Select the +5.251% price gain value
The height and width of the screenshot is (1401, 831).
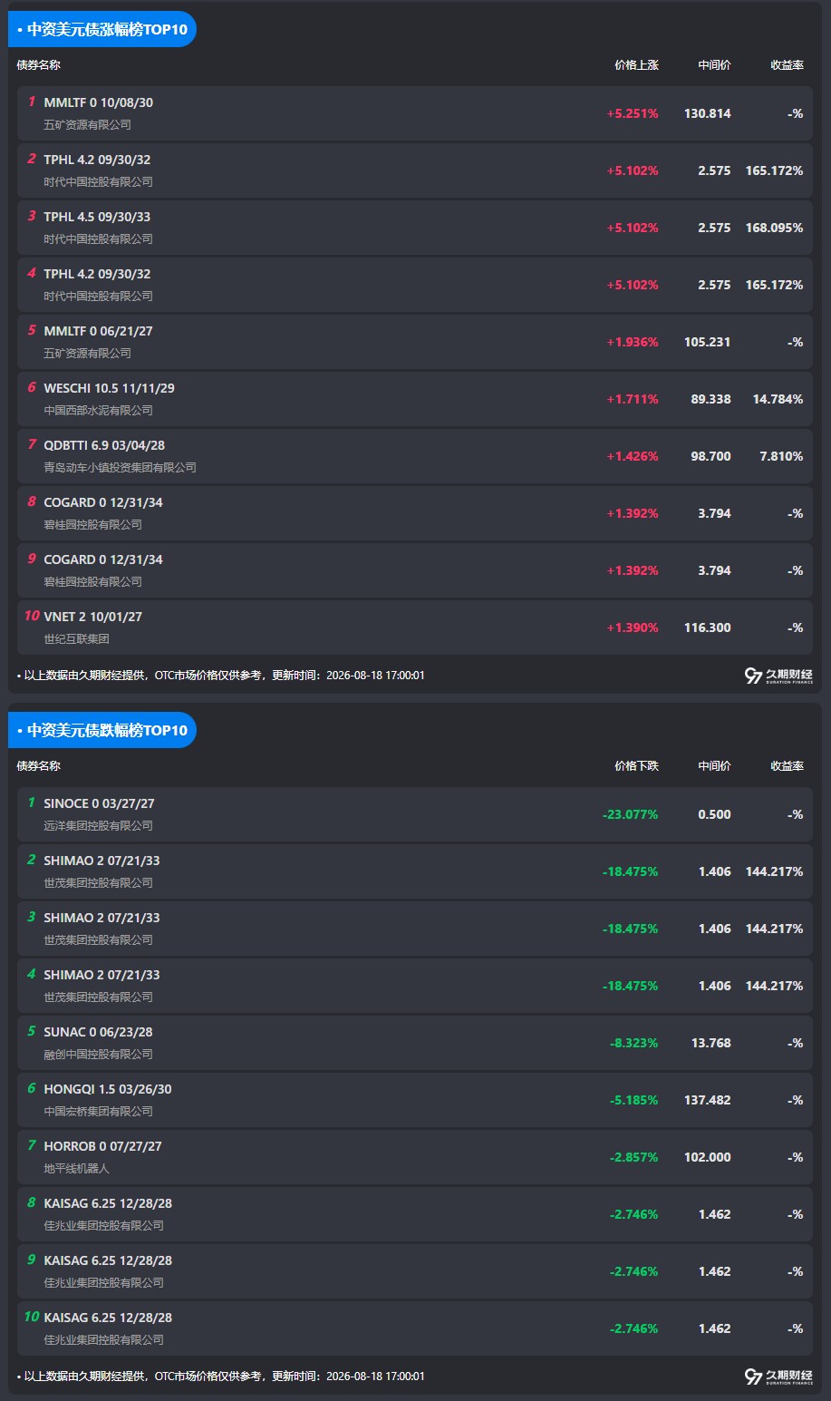point(633,114)
